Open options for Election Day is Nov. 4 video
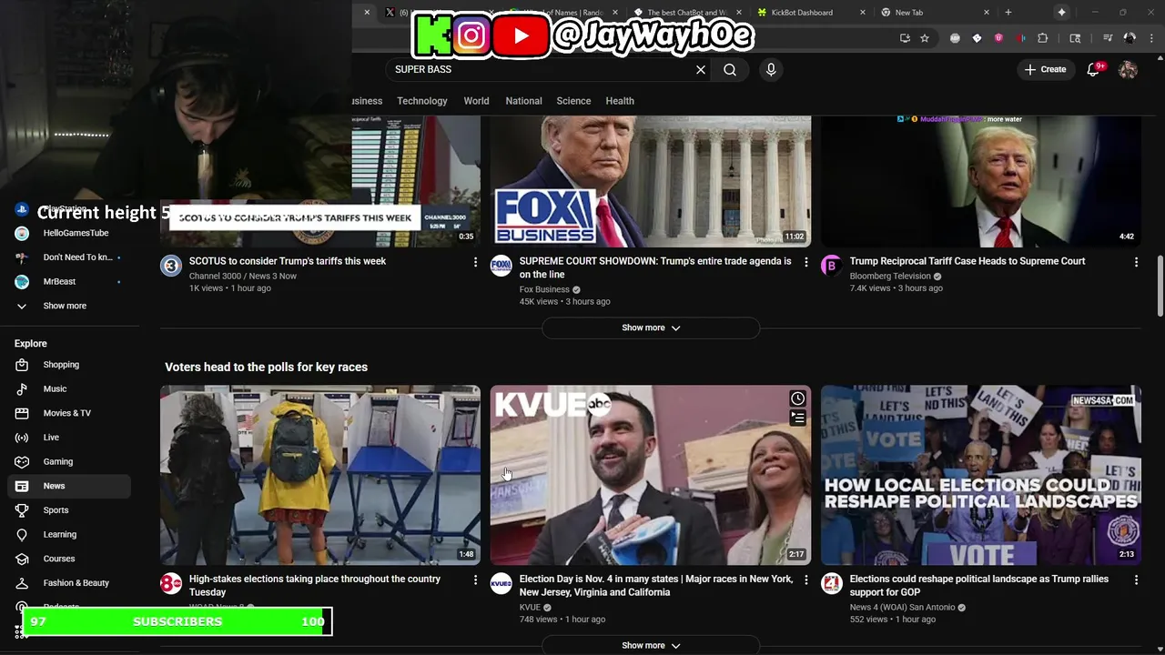Viewport: 1165px width, 655px height. (805, 579)
